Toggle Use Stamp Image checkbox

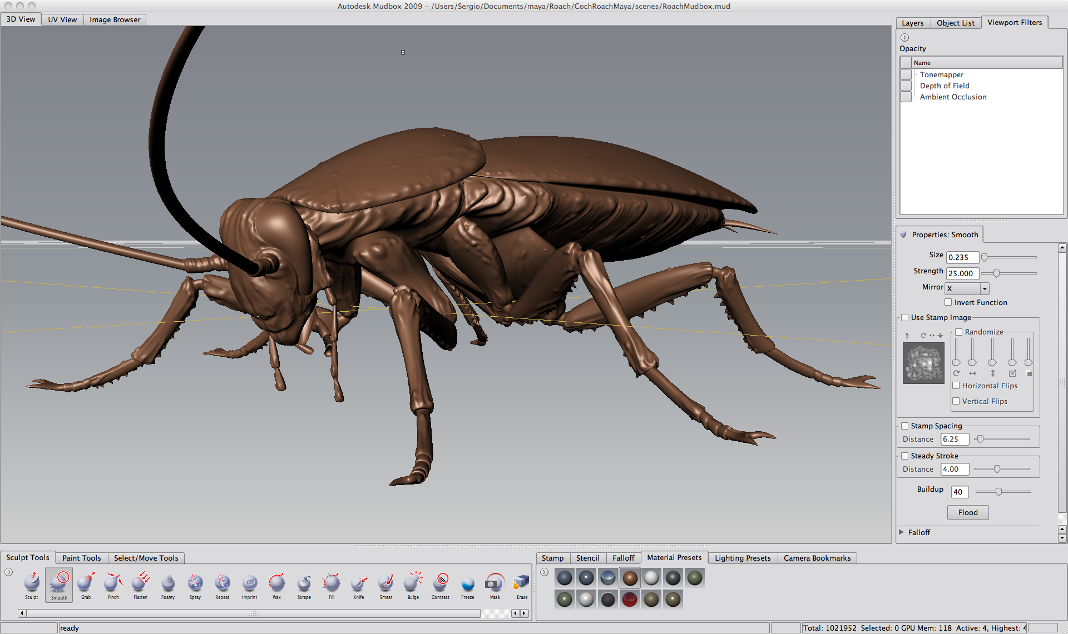pyautogui.click(x=905, y=318)
